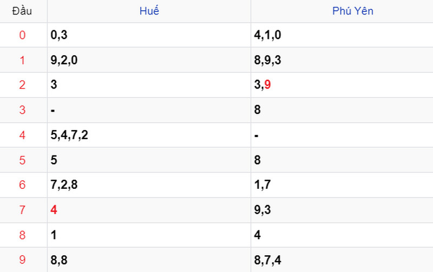Select the red 5 in Đầu column

tap(22, 160)
